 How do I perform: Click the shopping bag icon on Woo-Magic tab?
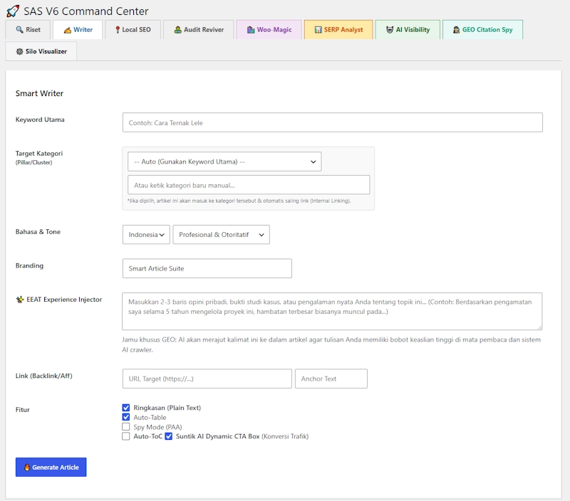(x=251, y=30)
